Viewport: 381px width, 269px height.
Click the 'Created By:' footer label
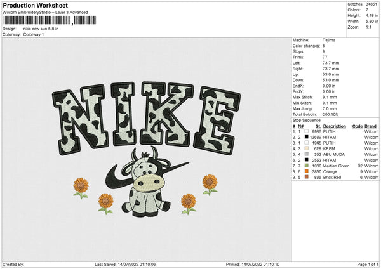(13, 264)
